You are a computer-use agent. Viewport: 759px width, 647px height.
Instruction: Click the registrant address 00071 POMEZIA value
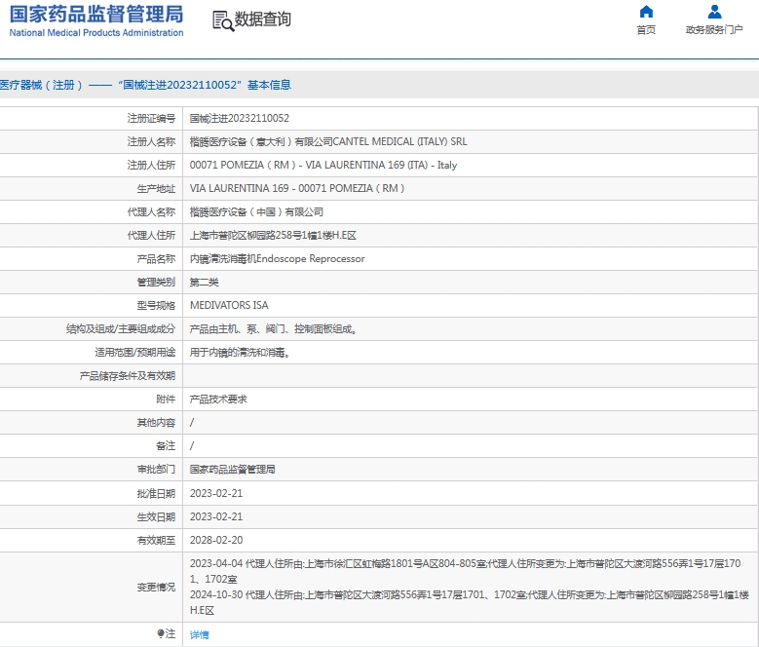[323, 165]
